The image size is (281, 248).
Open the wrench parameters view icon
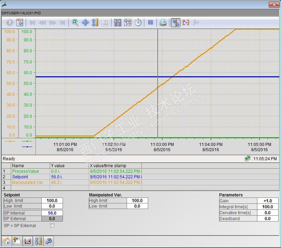(x=49, y=241)
